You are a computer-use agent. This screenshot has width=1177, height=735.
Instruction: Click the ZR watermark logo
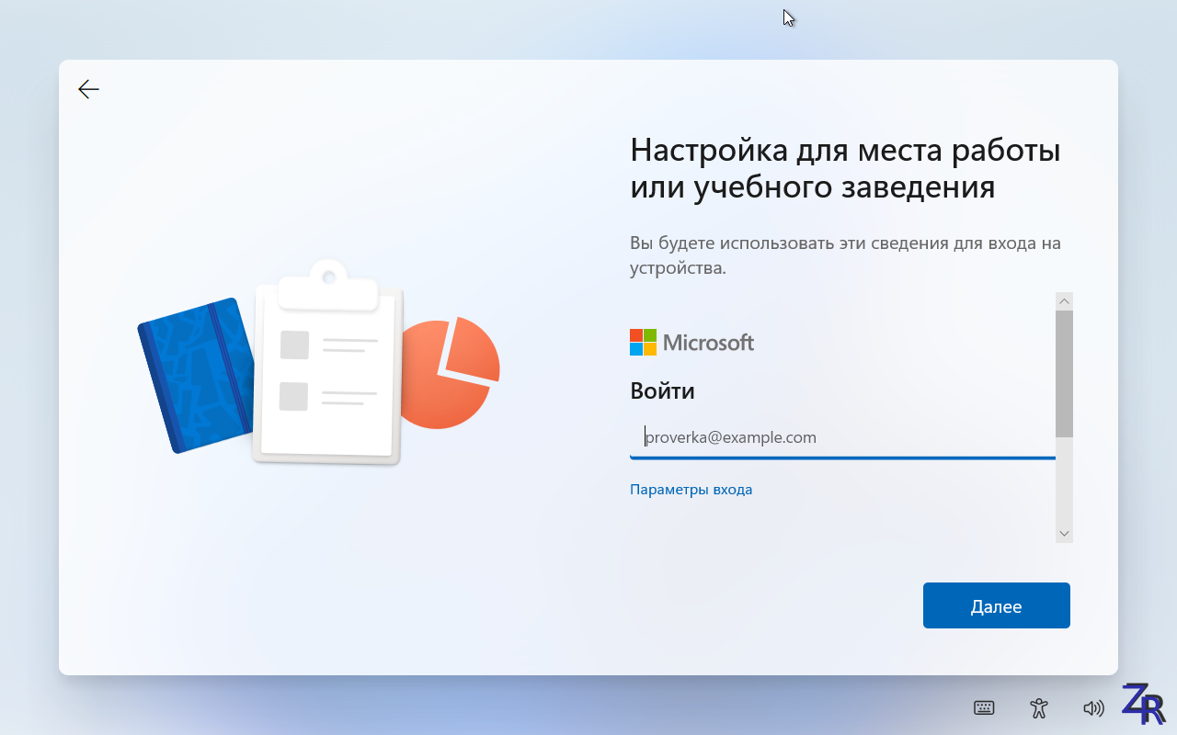[1143, 704]
